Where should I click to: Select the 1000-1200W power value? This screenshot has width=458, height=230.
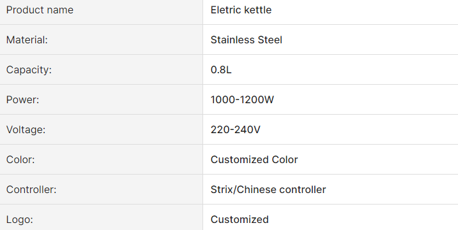[x=242, y=99]
